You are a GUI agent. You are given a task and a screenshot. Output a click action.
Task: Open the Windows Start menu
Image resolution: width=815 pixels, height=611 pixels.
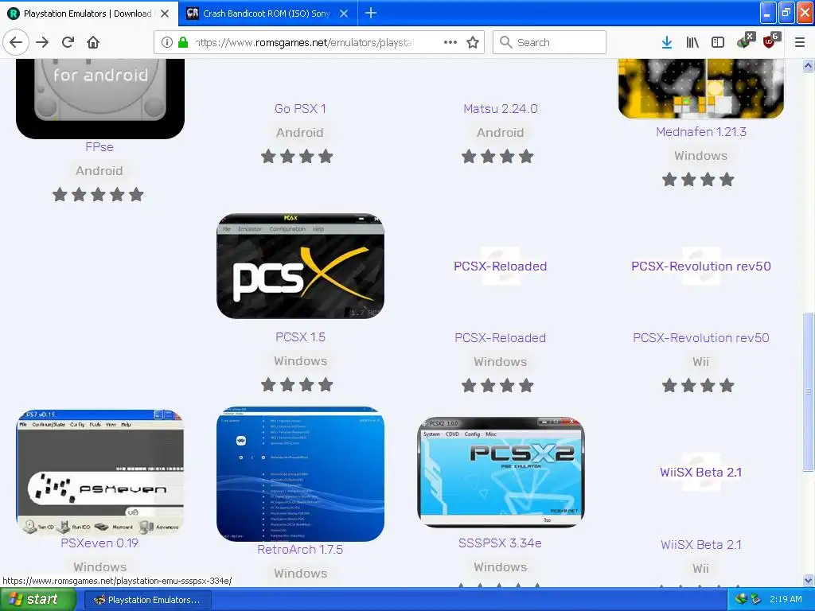coord(37,600)
